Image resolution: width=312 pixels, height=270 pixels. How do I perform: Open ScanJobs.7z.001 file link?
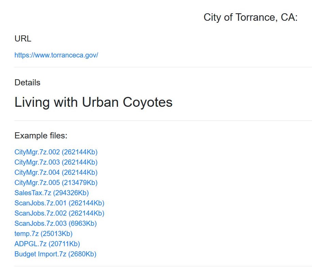point(59,203)
